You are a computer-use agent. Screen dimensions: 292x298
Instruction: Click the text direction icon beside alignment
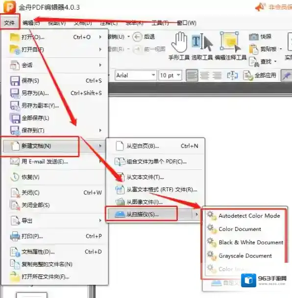click(232, 75)
